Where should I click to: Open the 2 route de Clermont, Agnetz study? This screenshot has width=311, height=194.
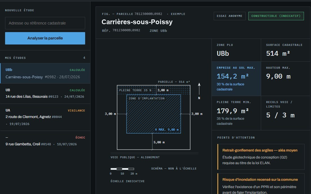[x=45, y=117]
